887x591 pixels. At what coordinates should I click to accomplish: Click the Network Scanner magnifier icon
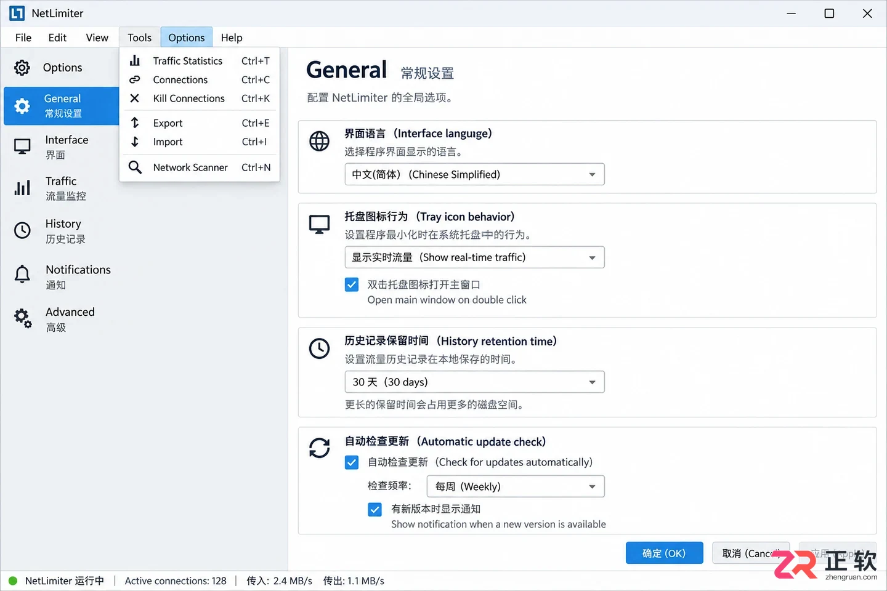135,167
